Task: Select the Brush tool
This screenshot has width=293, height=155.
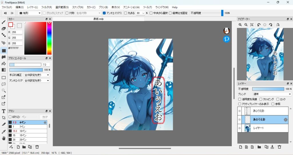Action: (x=3, y=22)
